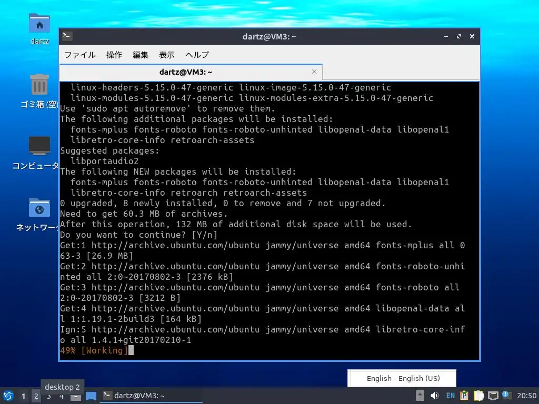Switch to desktop 1 in the pager
This screenshot has height=404, width=539.
point(23,396)
